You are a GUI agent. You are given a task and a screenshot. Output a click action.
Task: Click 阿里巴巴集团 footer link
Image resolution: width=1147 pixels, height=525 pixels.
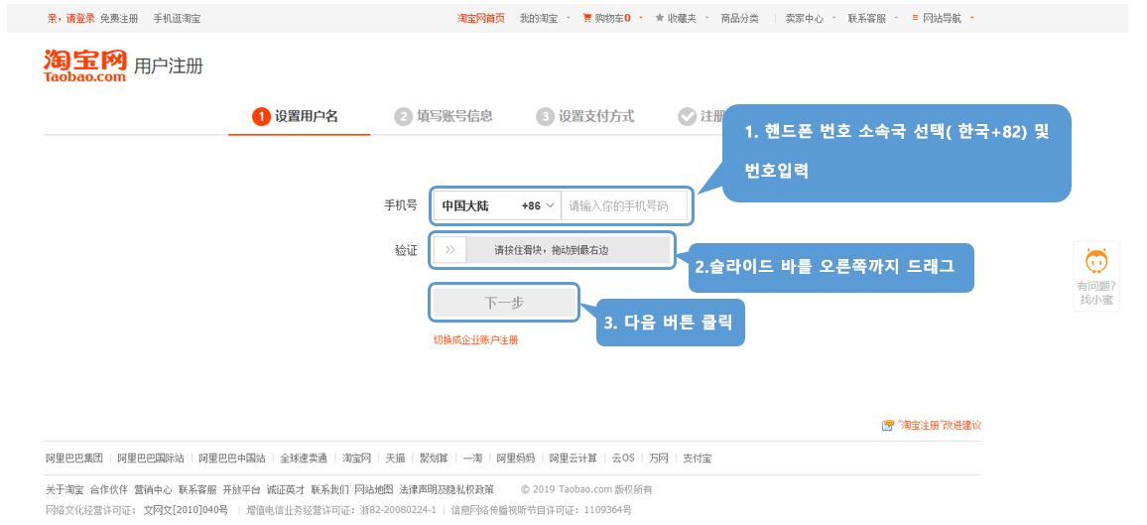pos(73,459)
